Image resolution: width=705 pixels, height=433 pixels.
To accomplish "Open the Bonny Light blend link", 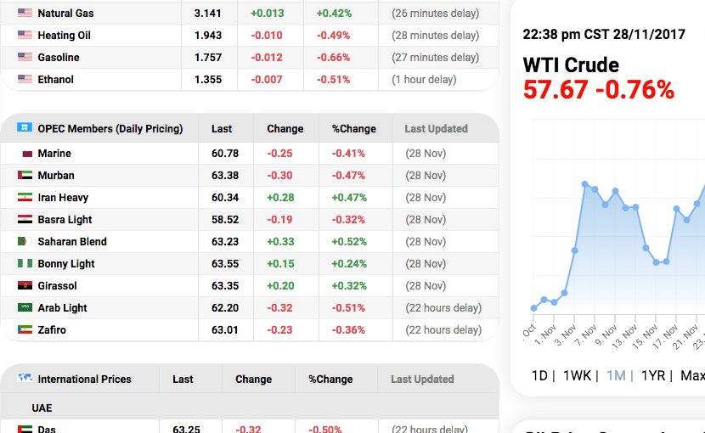I will (x=66, y=263).
